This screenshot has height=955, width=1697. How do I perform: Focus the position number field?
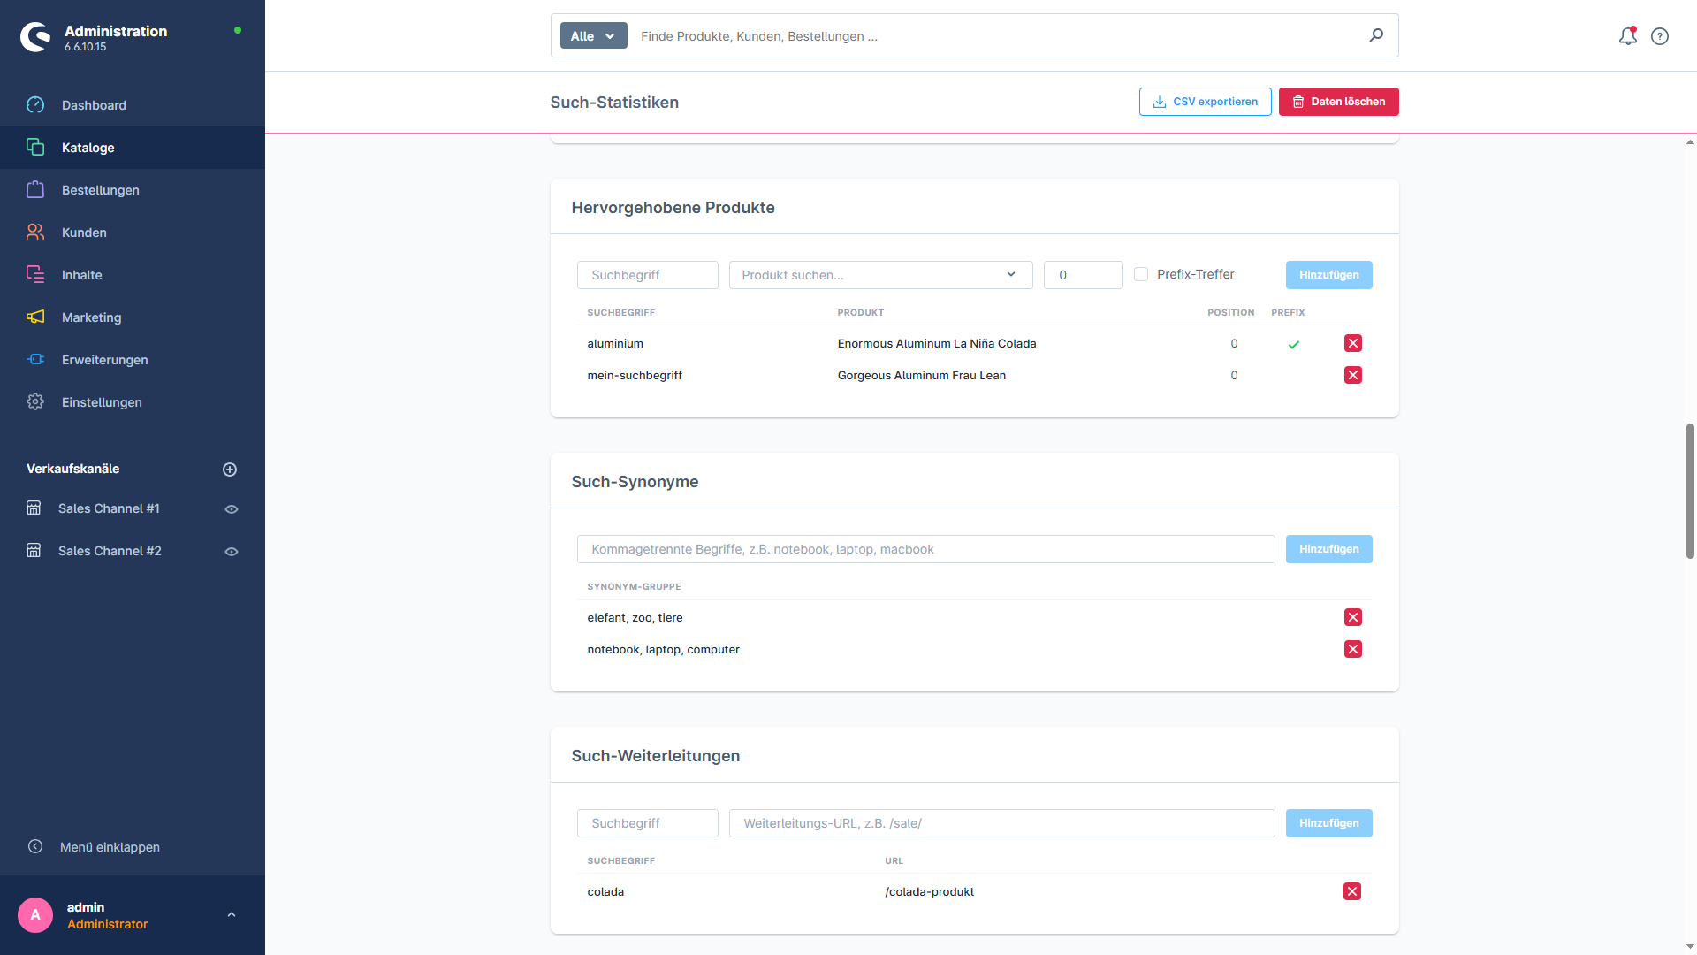pos(1083,275)
